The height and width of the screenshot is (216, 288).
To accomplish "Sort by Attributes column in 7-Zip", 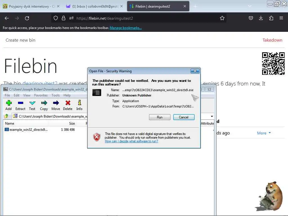I will 207,123.
